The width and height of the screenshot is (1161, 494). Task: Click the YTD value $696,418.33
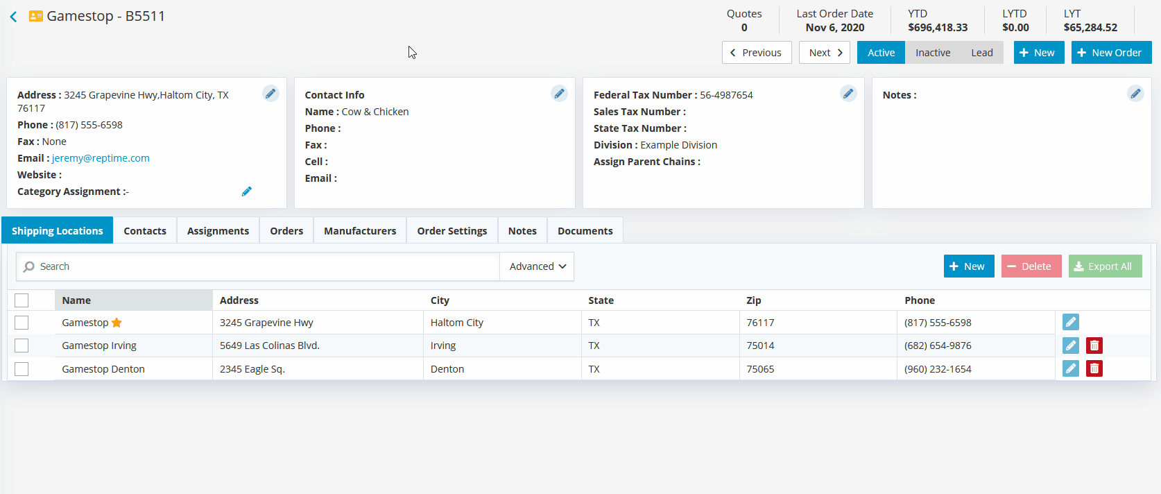pos(938,28)
